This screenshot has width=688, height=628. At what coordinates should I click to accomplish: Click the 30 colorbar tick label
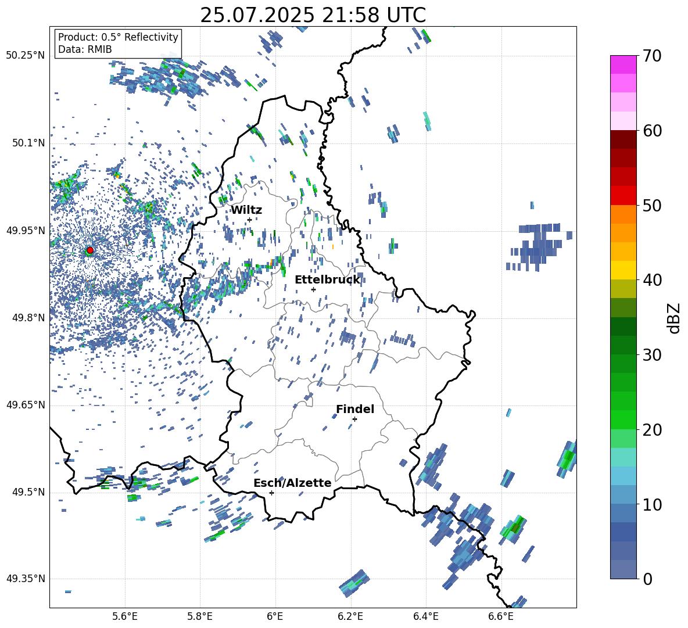[651, 355]
